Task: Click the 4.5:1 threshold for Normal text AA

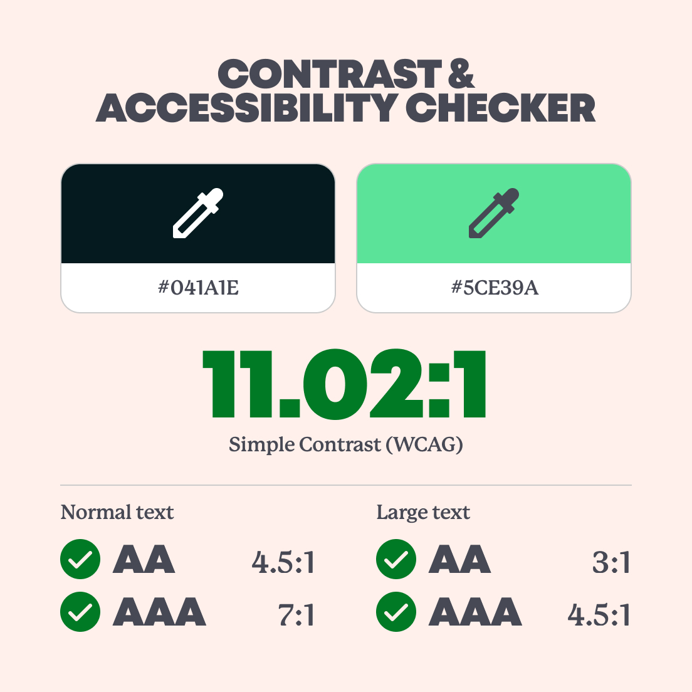Action: point(283,562)
